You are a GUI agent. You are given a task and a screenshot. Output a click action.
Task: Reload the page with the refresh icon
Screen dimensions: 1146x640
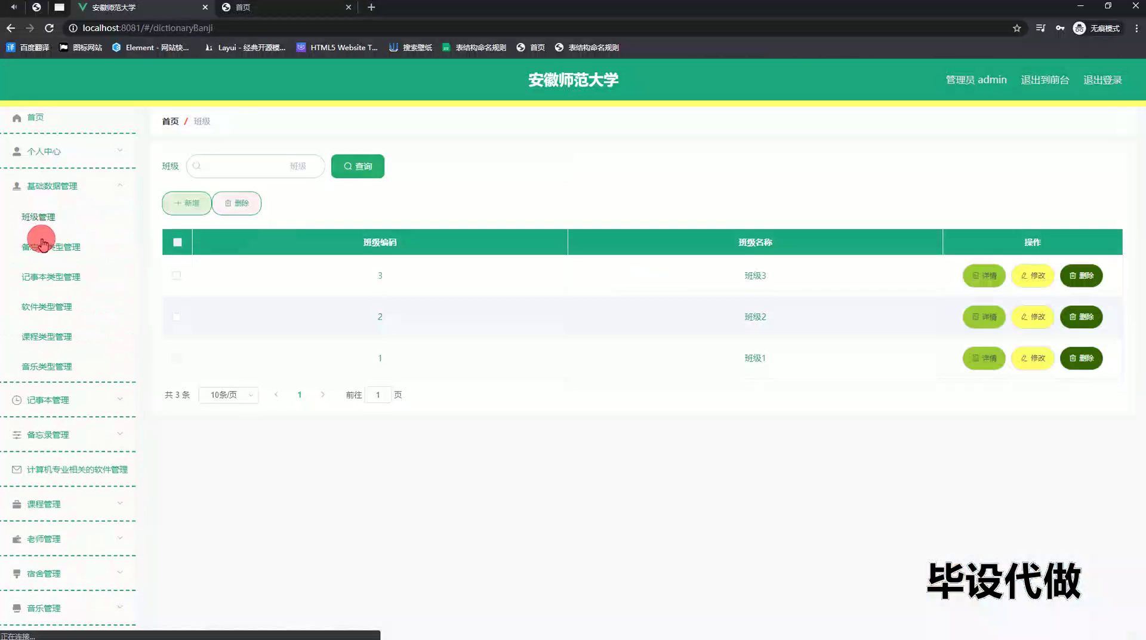pos(49,28)
